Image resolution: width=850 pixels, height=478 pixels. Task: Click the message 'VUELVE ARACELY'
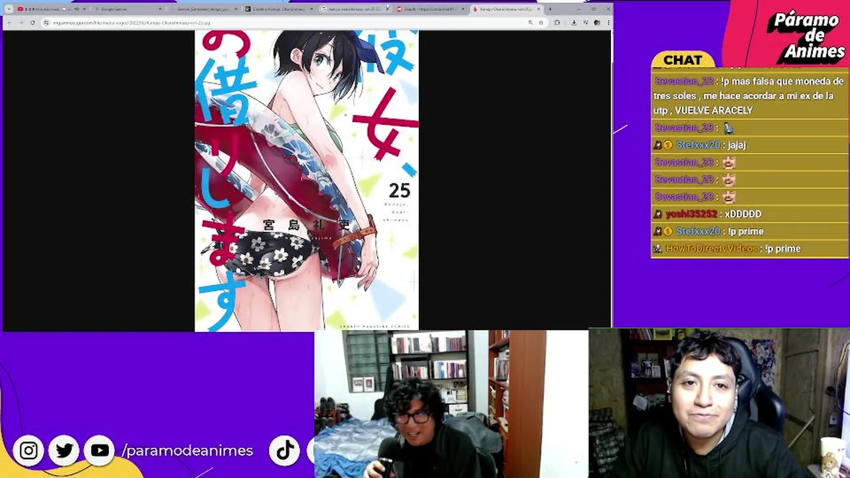(x=713, y=111)
